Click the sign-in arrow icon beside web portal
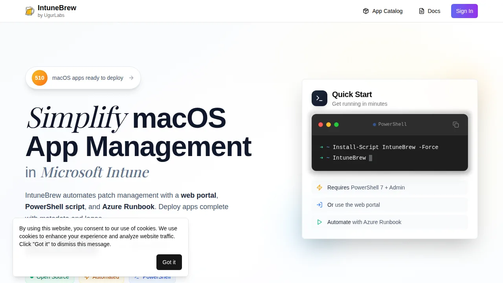Image resolution: width=503 pixels, height=283 pixels. point(319,205)
